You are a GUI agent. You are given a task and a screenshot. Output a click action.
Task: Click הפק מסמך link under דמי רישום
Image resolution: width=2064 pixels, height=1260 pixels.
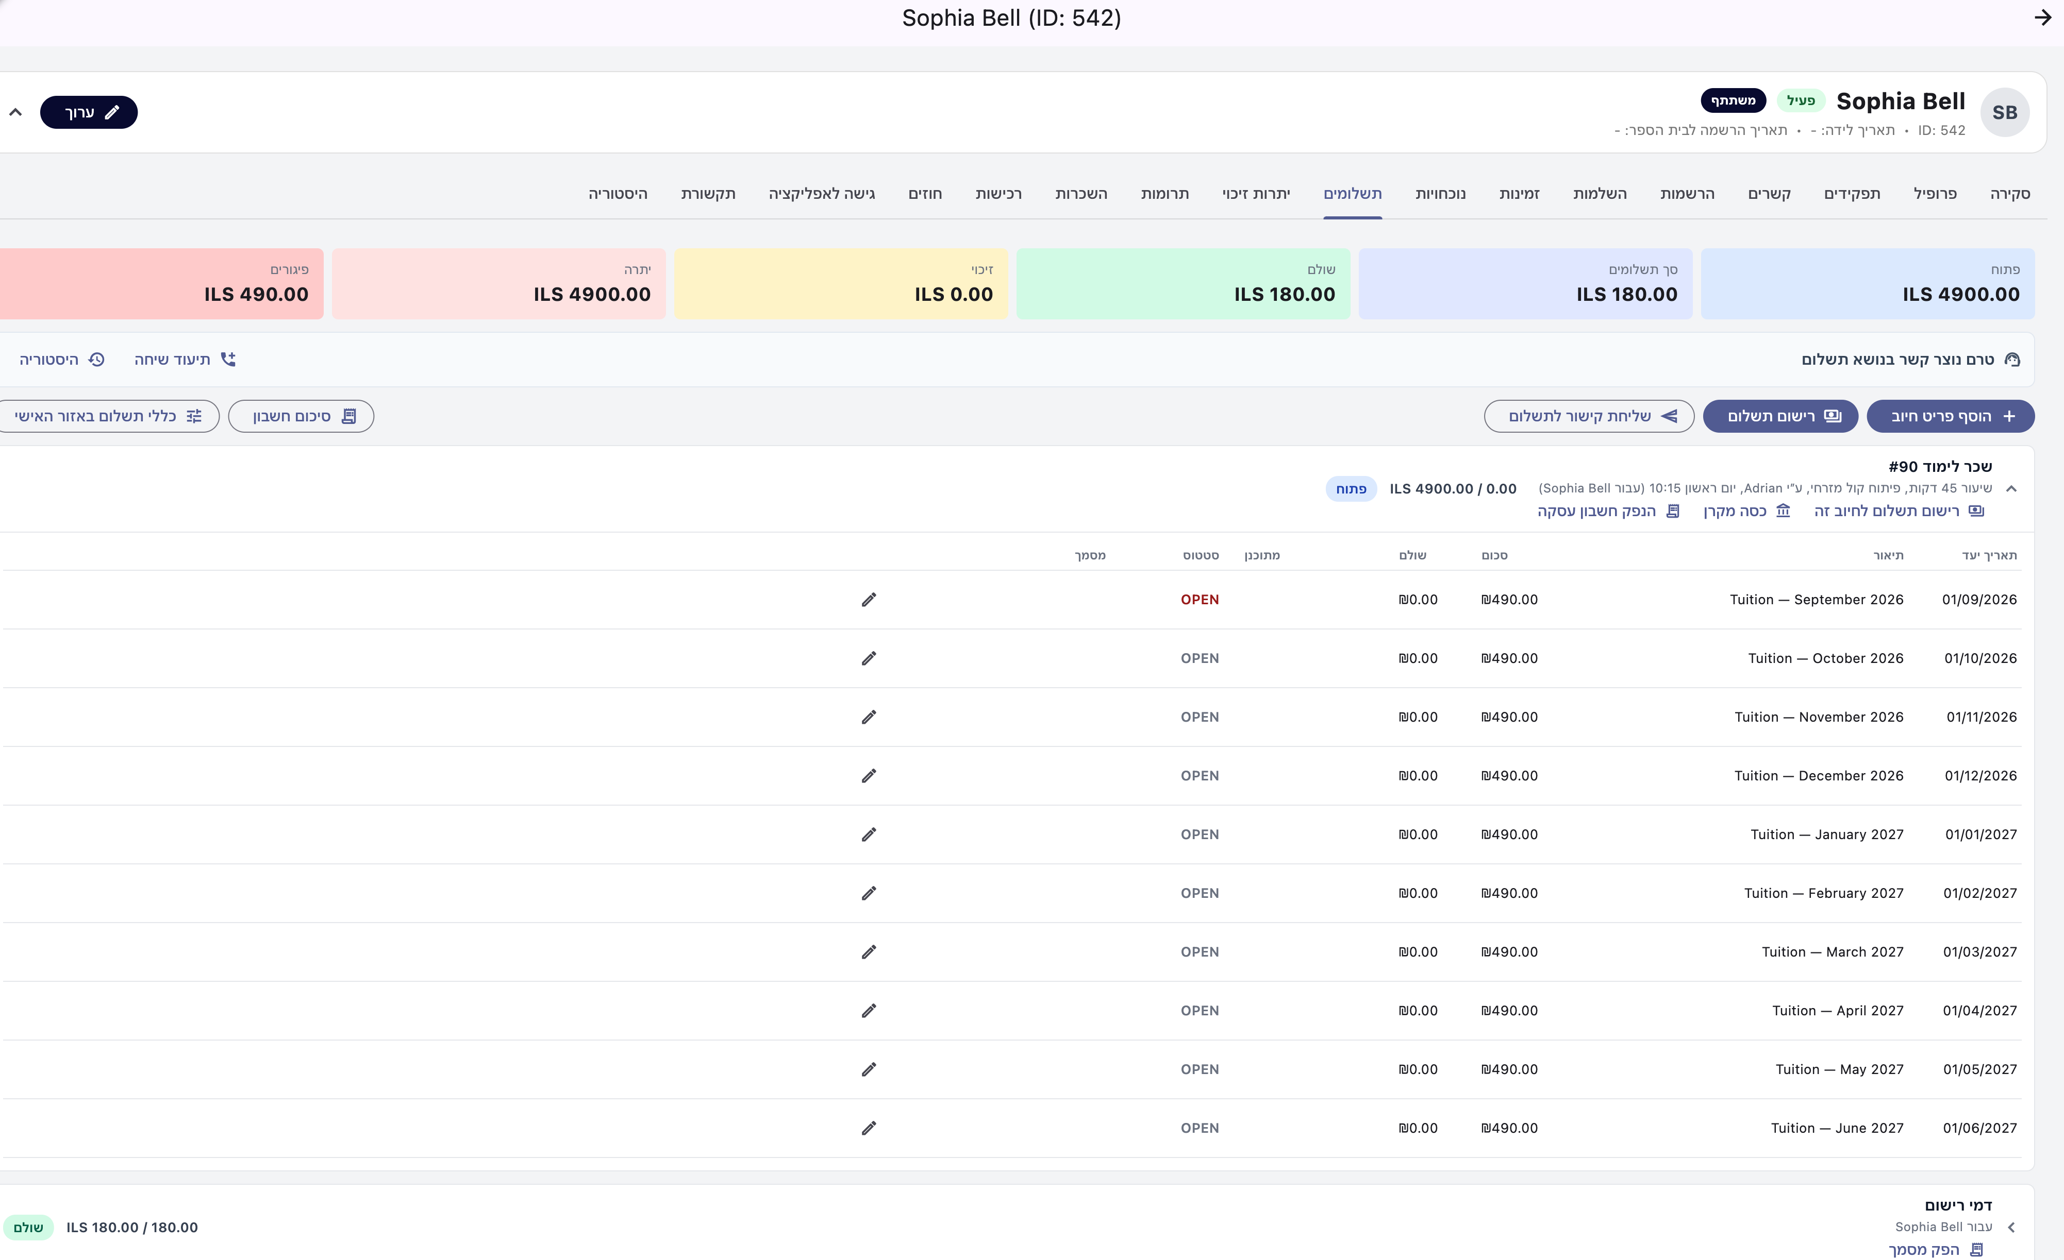coord(1936,1249)
